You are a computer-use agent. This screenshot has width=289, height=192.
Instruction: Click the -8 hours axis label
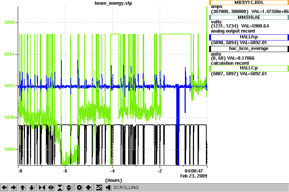click(20, 171)
